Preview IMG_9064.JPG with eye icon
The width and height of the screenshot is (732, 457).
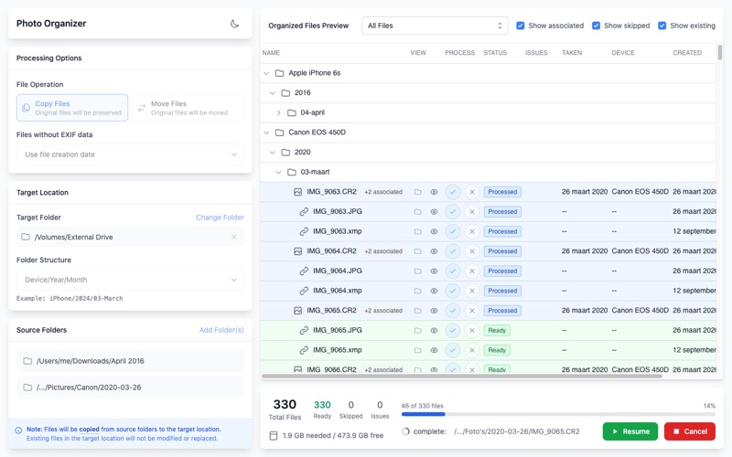[x=434, y=271]
